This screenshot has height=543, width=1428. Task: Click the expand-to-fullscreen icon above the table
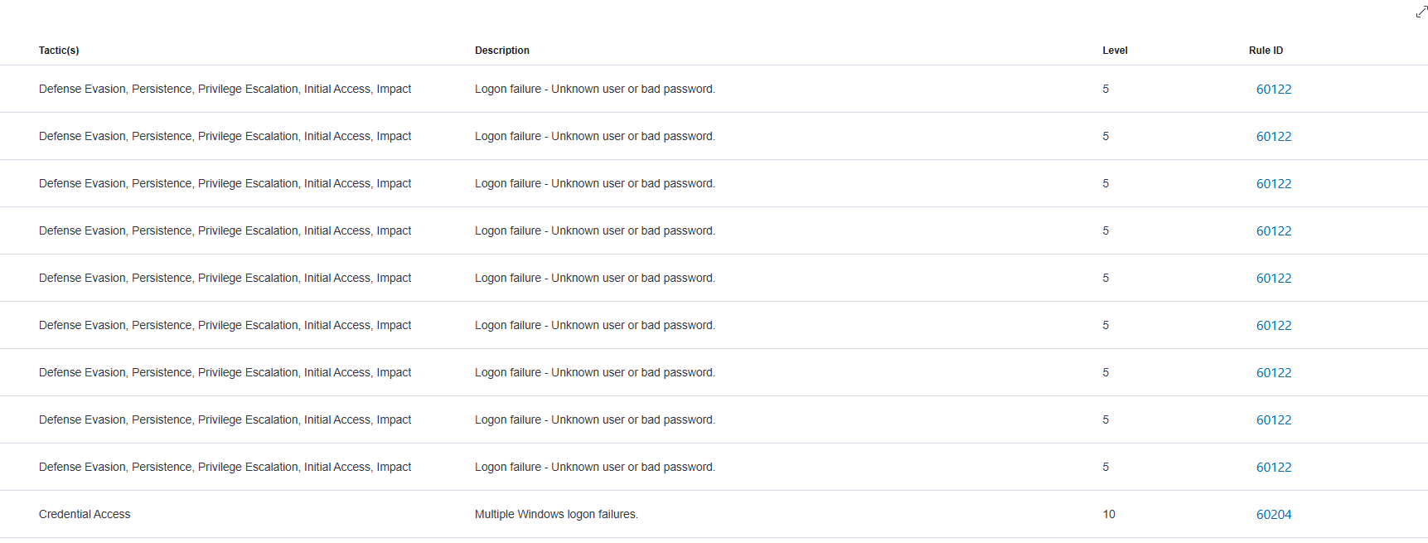coord(1422,11)
